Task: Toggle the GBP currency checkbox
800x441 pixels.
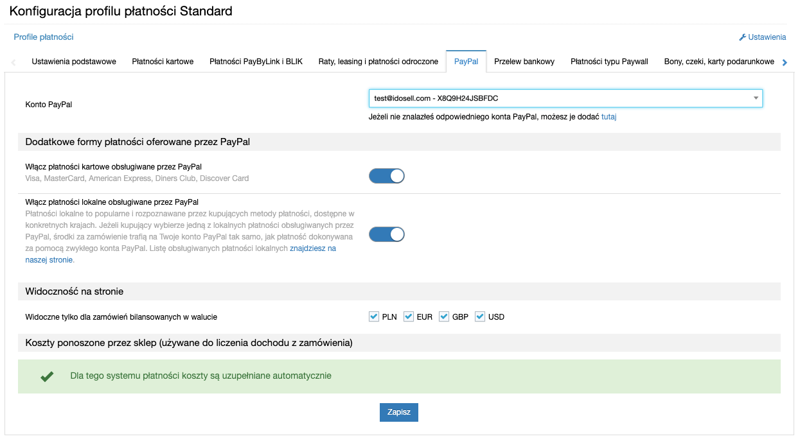Action: pyautogui.click(x=444, y=316)
